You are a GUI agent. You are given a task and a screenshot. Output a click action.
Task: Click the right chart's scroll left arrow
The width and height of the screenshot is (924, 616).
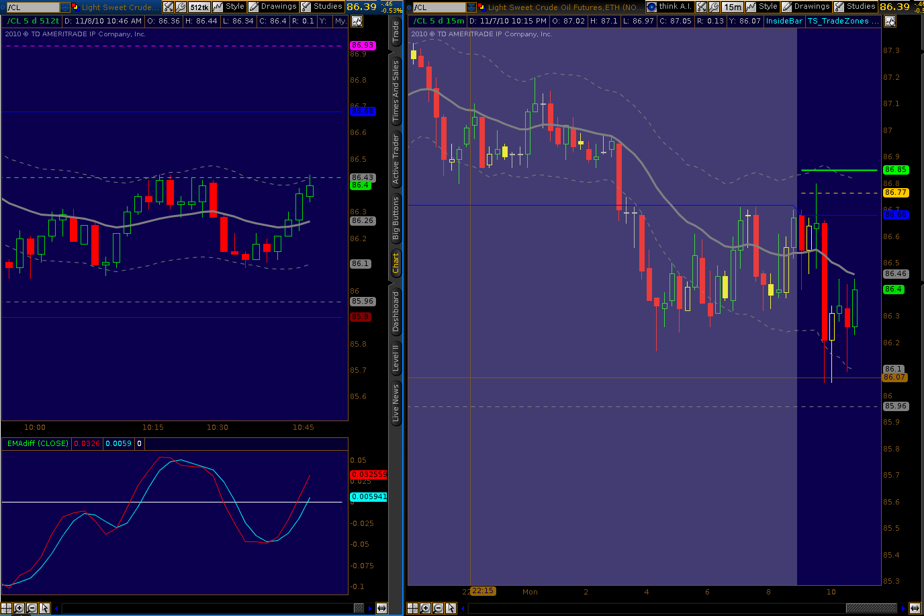coord(463,608)
